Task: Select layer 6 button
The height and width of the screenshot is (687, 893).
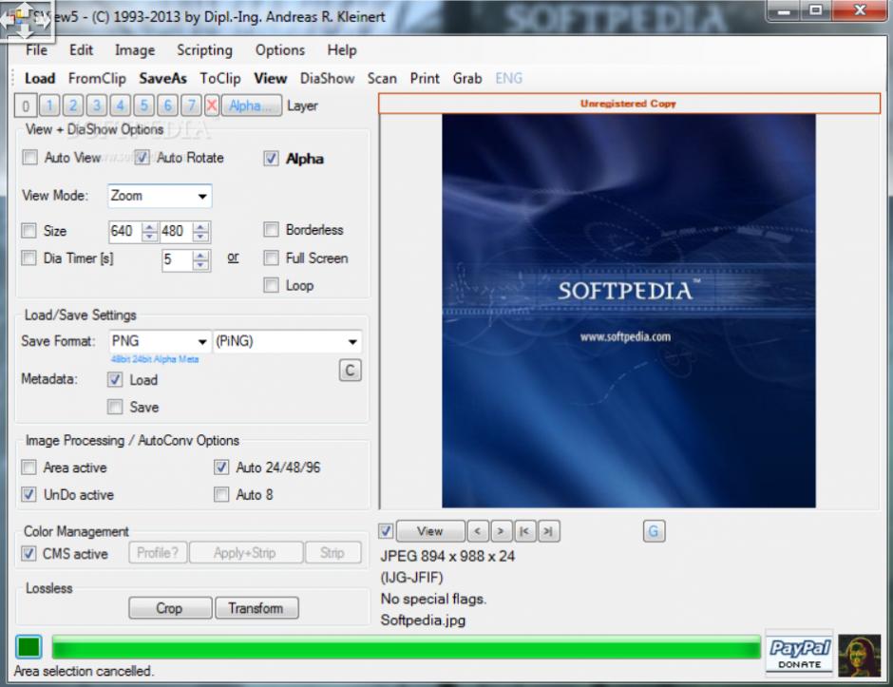Action: point(167,105)
